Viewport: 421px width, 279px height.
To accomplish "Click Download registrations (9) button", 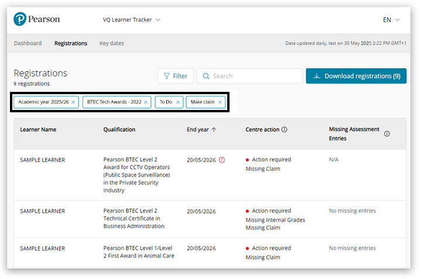I will click(355, 76).
